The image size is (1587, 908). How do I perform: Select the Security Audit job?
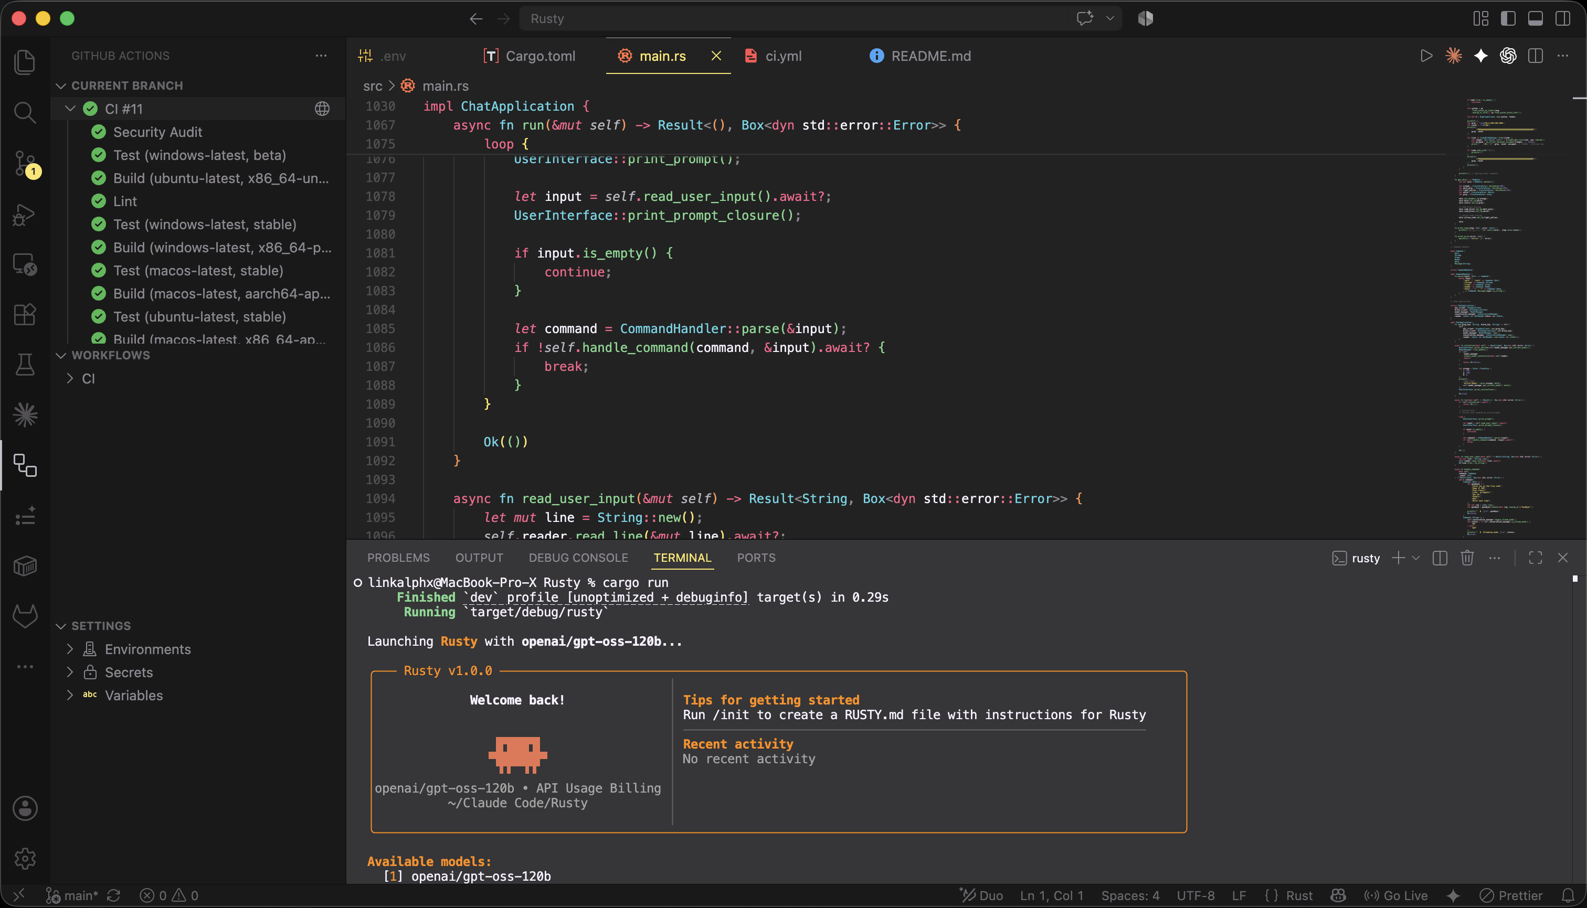[157, 132]
